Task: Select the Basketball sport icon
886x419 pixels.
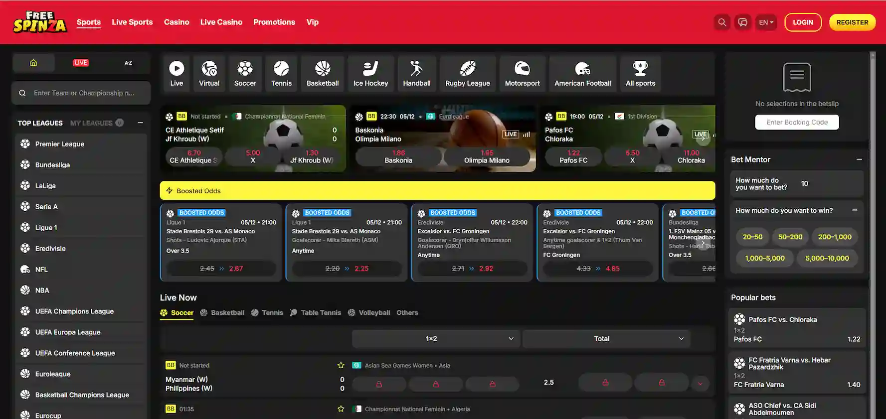Action: click(323, 73)
